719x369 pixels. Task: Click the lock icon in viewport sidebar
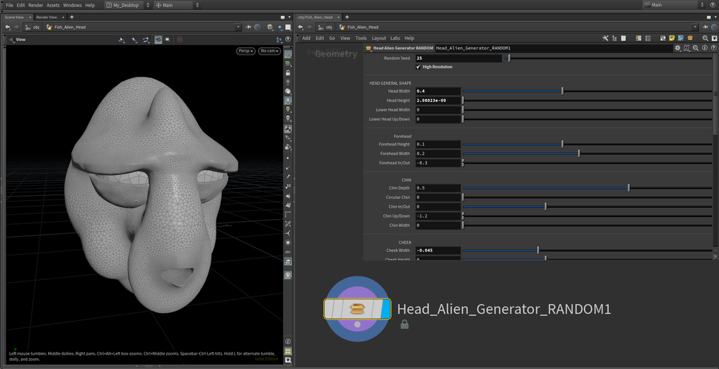288,73
